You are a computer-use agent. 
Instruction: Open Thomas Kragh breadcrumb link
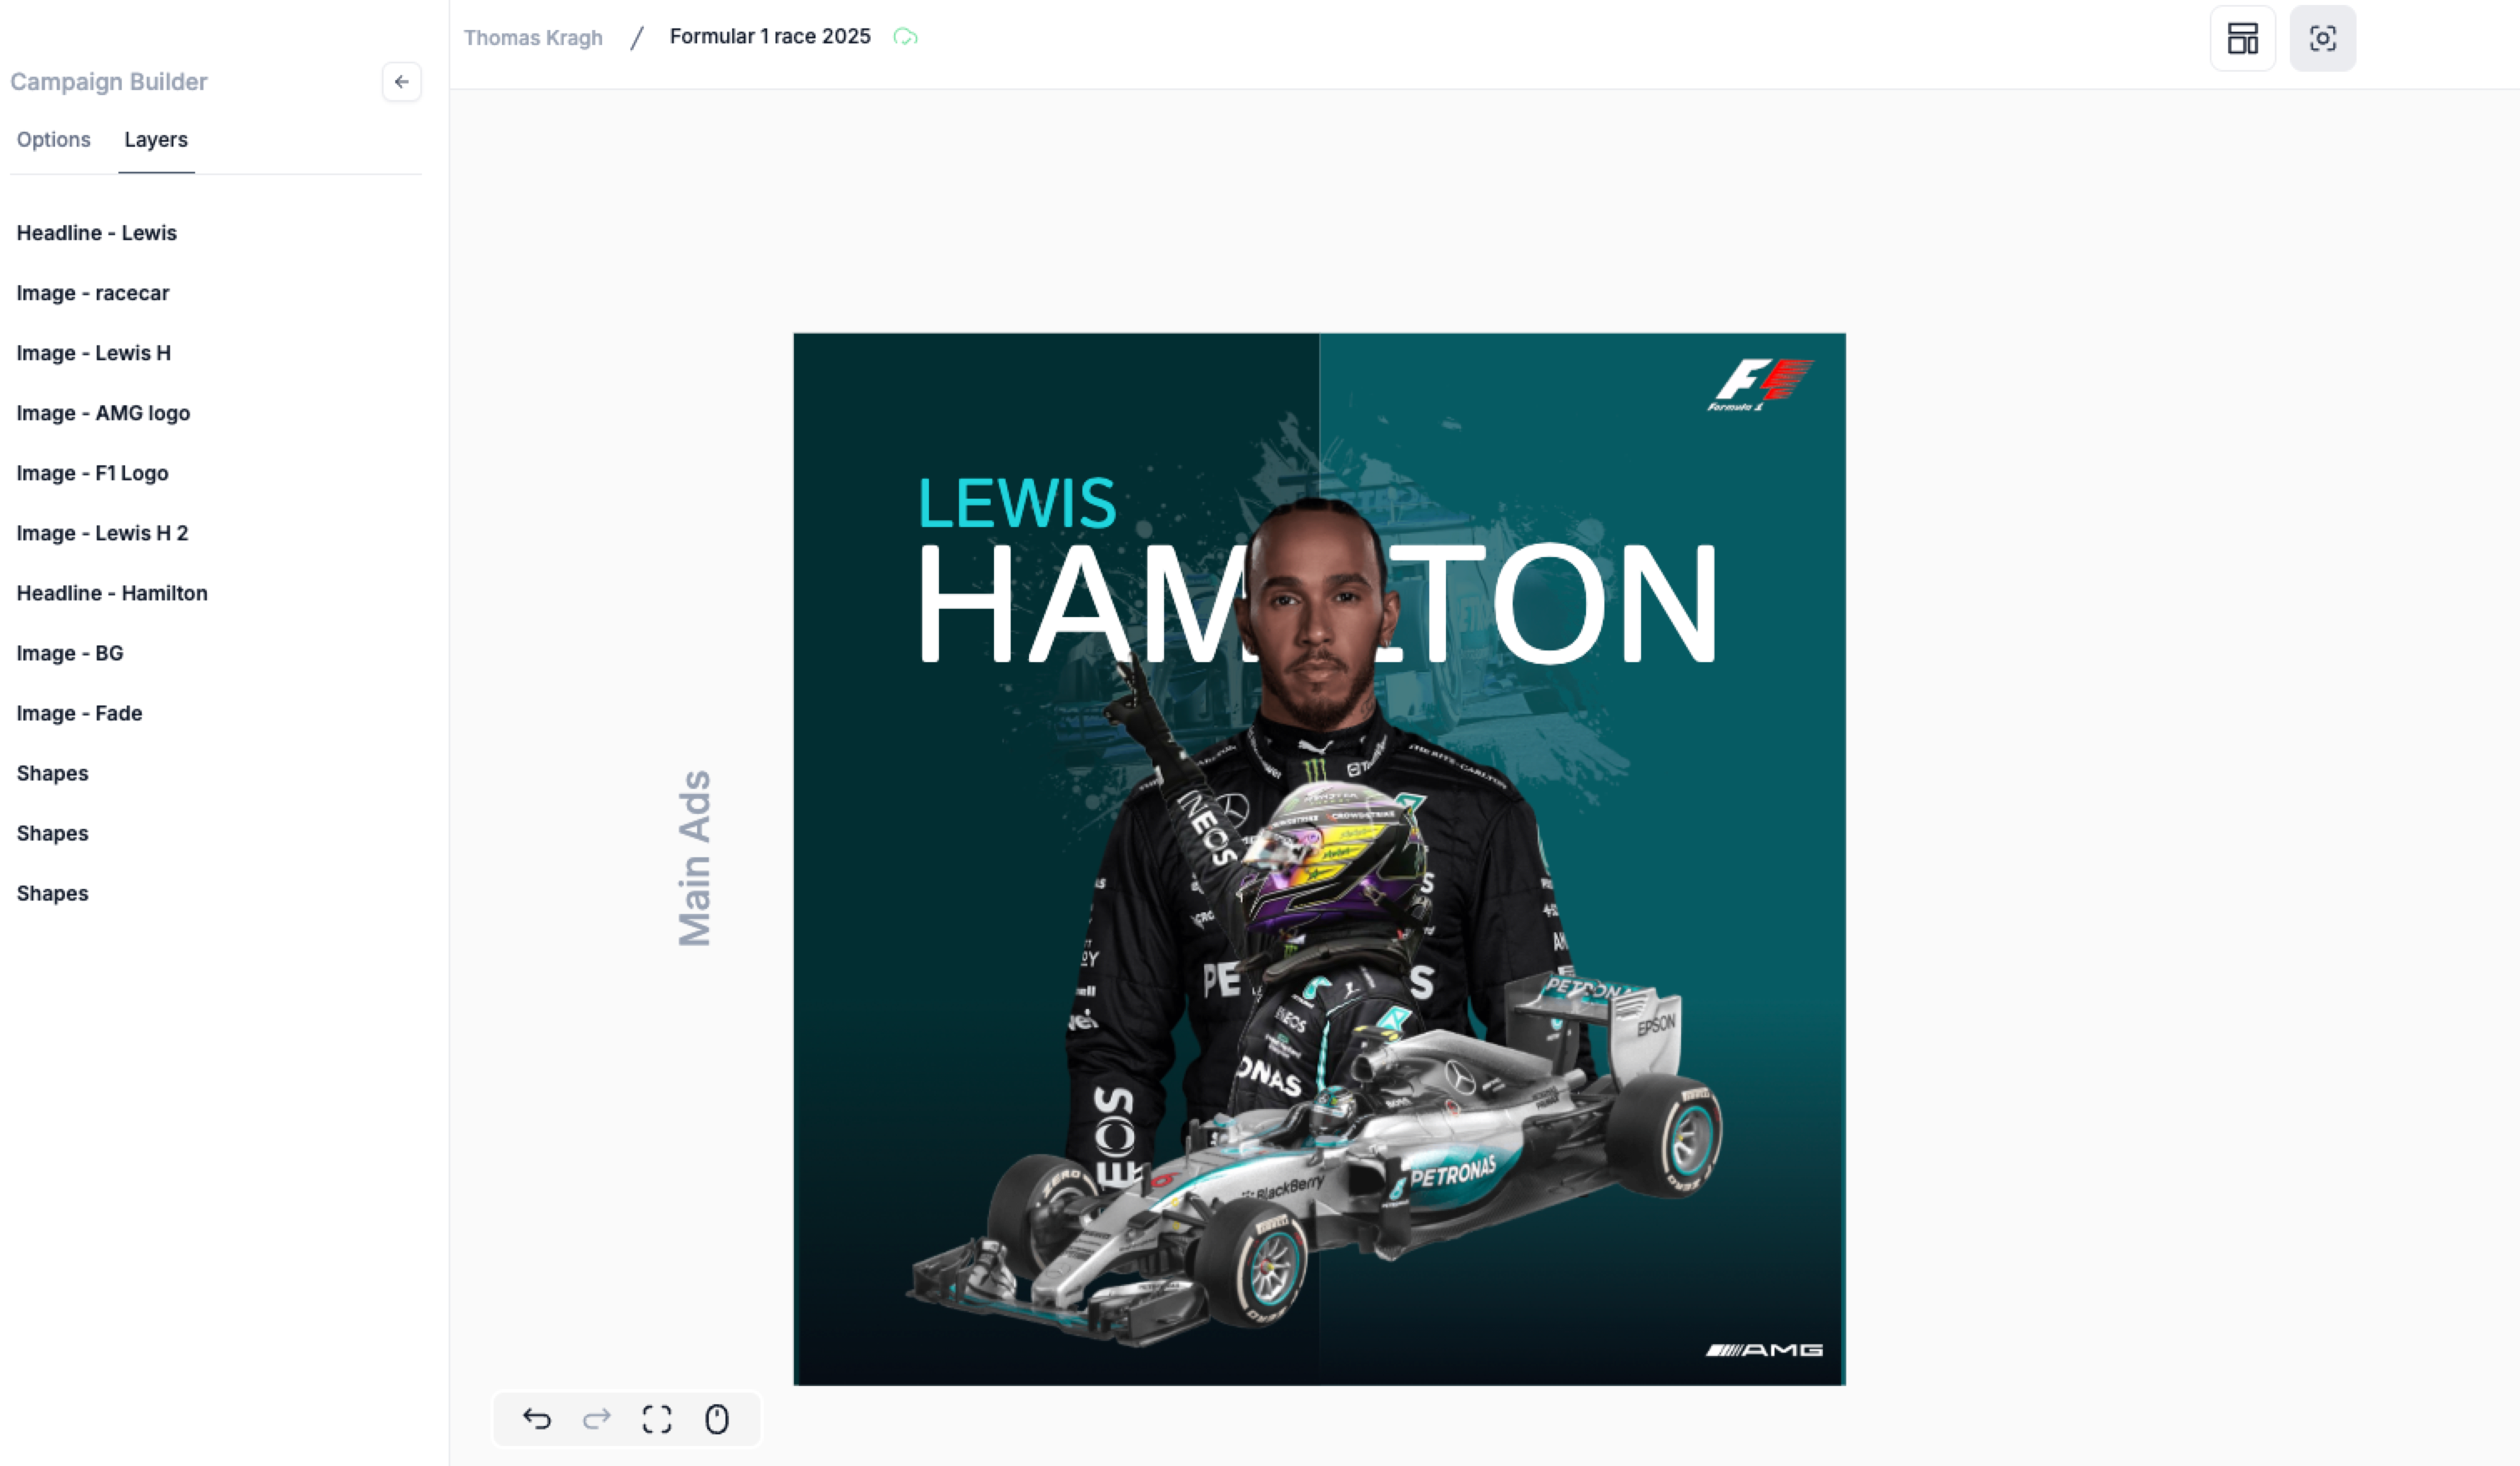[533, 38]
